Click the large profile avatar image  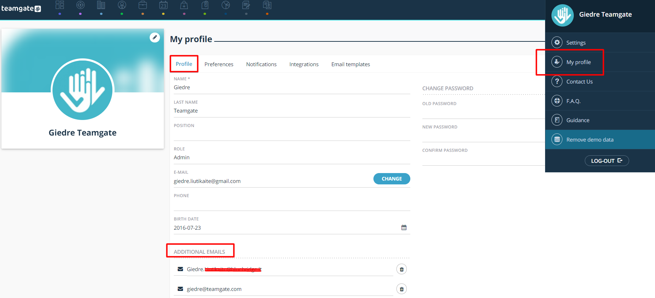82,90
